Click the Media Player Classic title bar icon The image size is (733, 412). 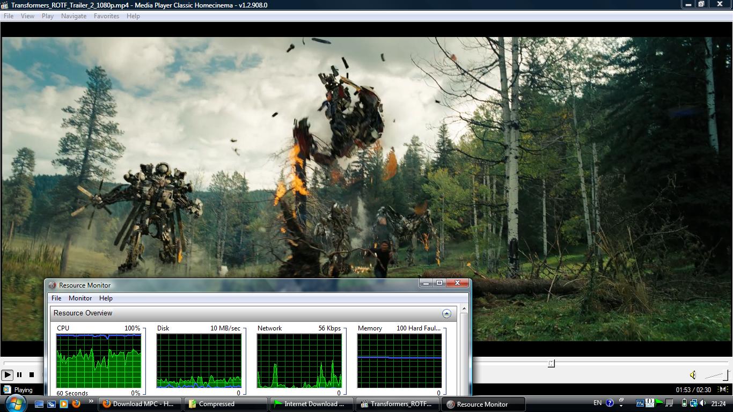[x=5, y=5]
